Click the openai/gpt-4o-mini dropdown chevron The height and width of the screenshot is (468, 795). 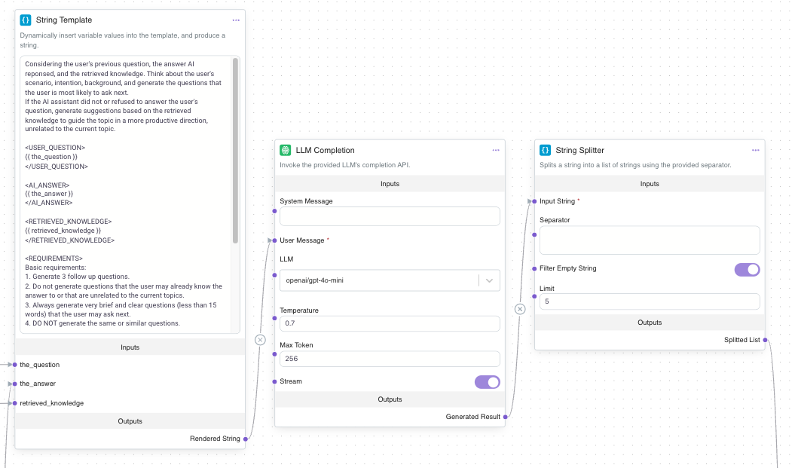pyautogui.click(x=489, y=280)
